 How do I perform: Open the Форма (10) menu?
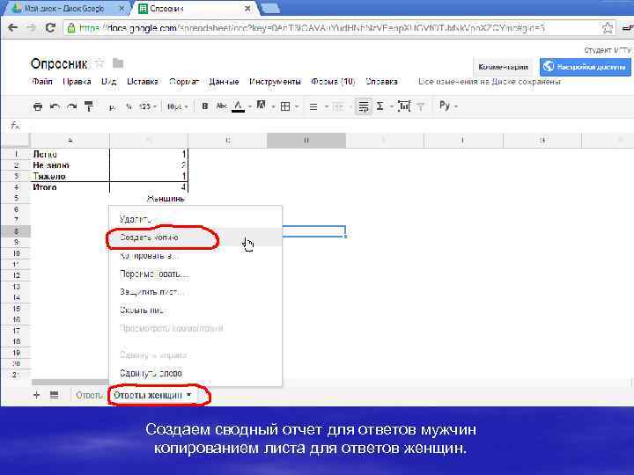click(x=333, y=82)
